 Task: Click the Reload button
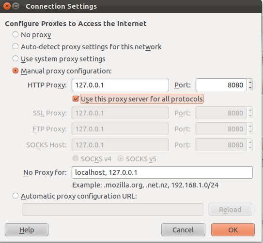point(231,210)
